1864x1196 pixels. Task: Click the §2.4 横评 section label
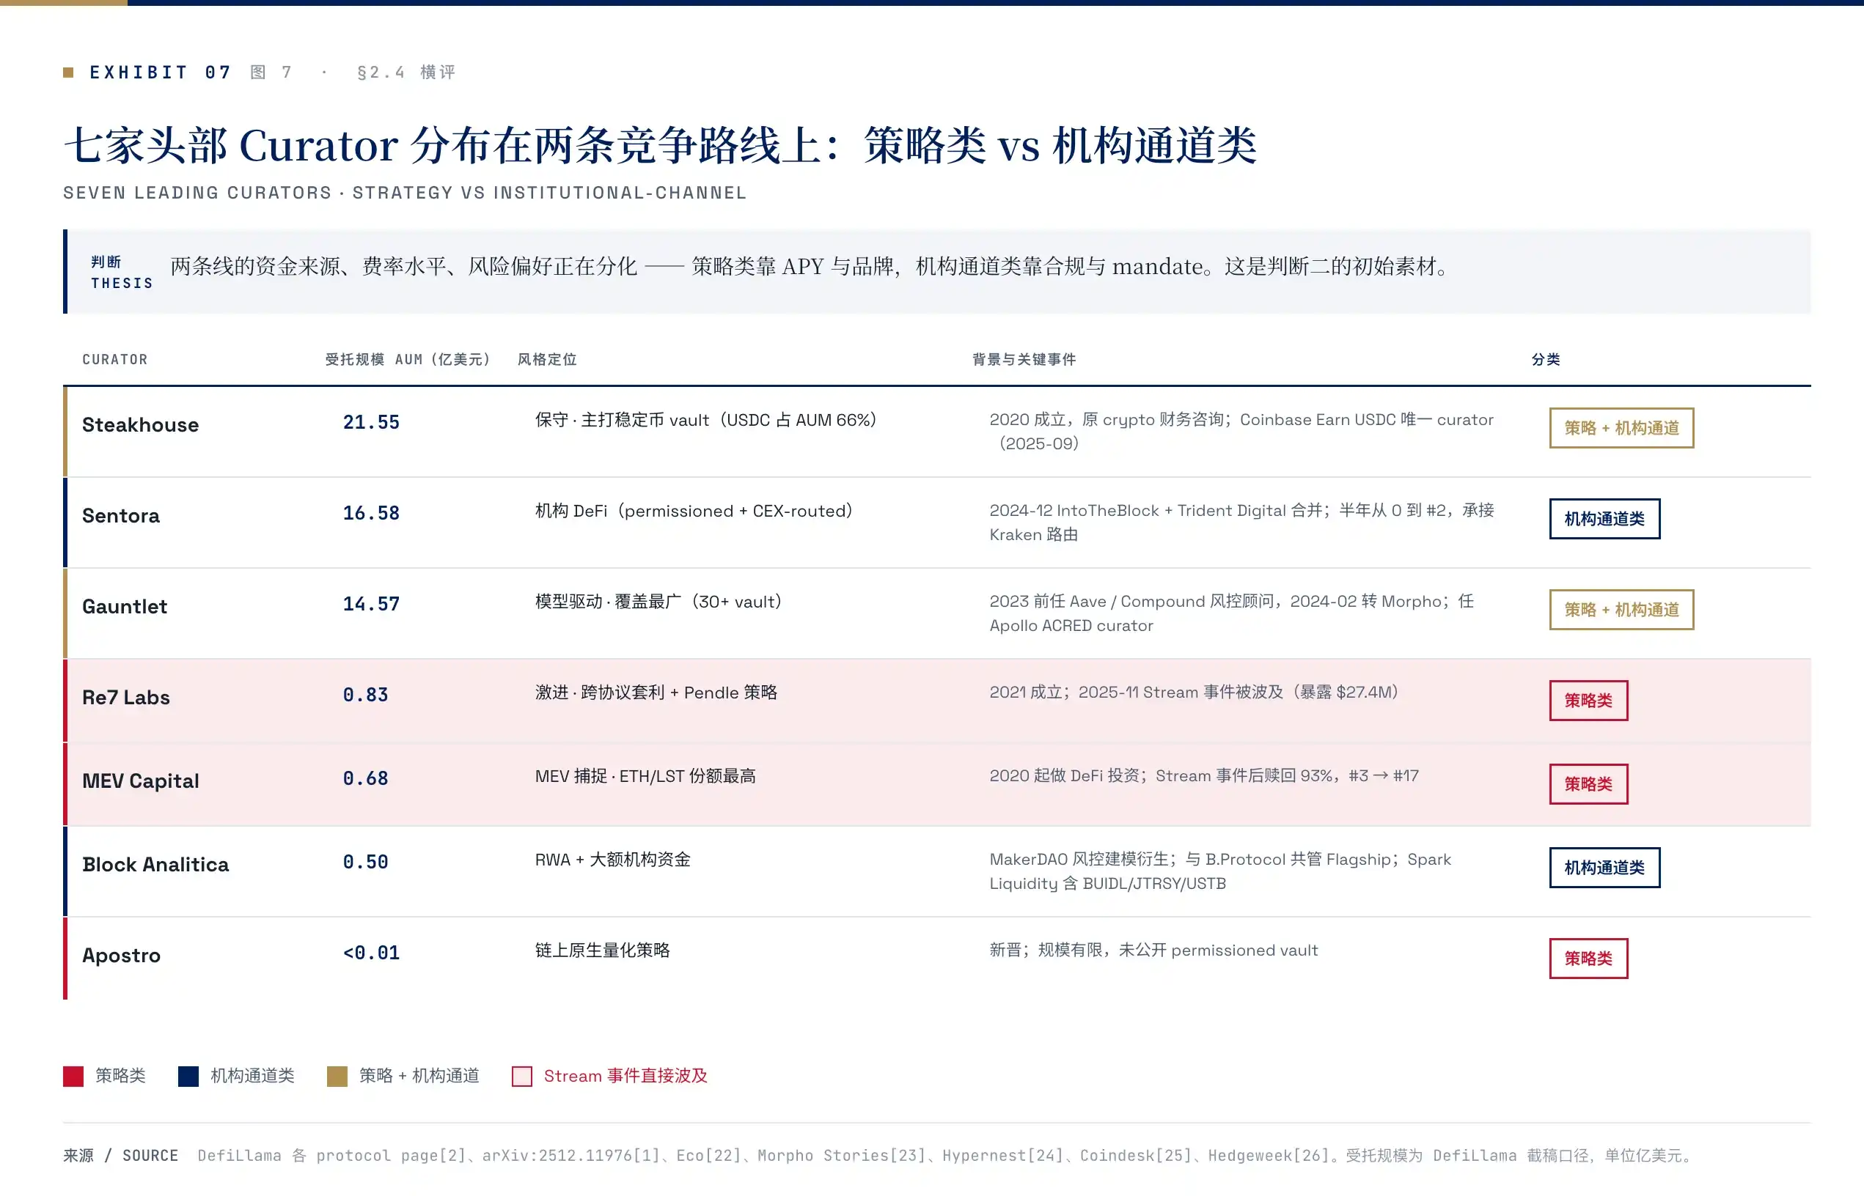(406, 73)
